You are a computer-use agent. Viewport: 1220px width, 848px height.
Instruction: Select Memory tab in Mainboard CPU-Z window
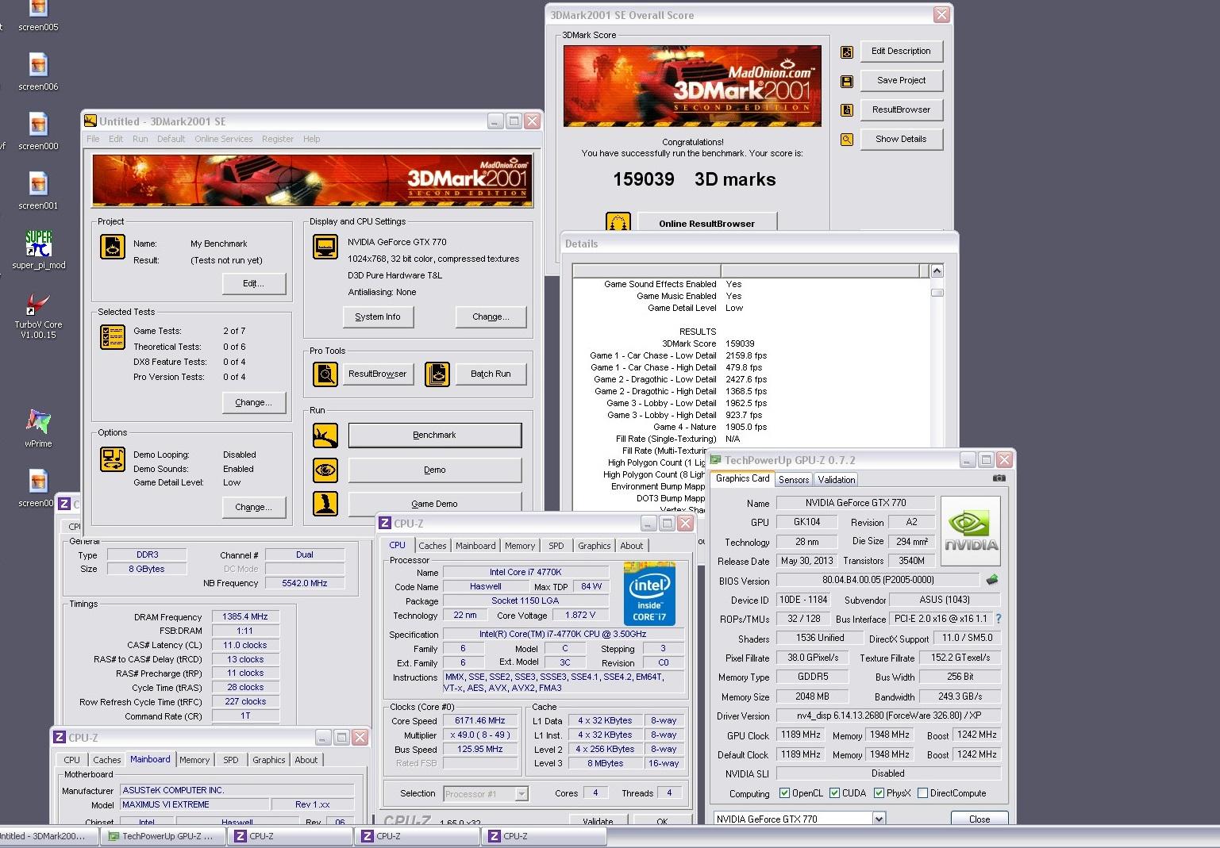[x=194, y=760]
